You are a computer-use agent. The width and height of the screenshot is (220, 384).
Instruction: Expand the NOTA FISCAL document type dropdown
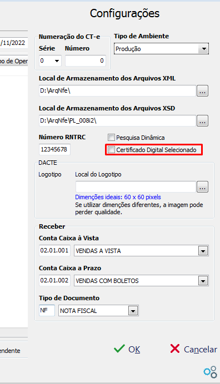[x=133, y=311]
